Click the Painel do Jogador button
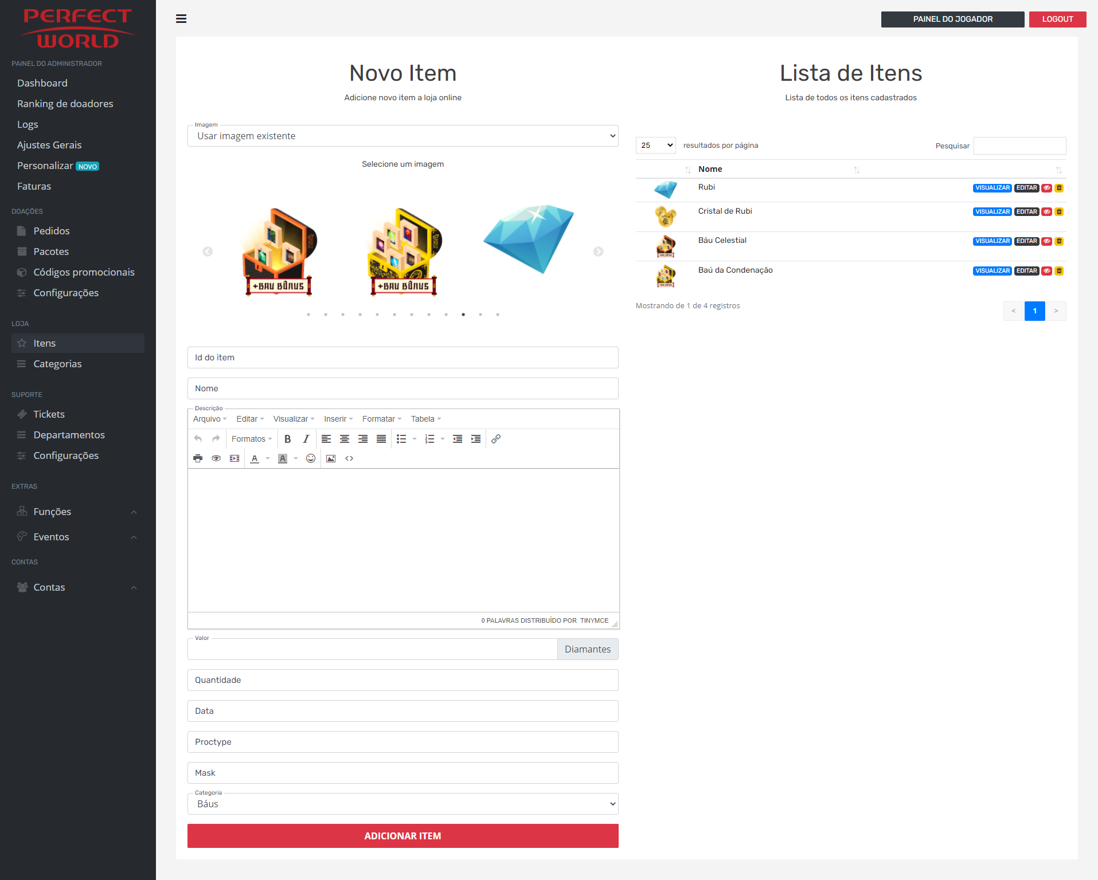1098x880 pixels. [x=952, y=19]
